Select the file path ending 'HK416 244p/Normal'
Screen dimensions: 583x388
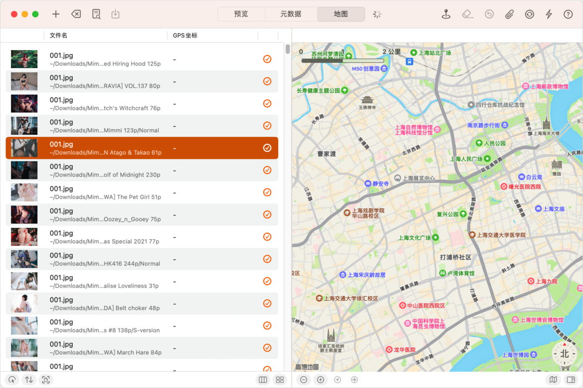(105, 263)
